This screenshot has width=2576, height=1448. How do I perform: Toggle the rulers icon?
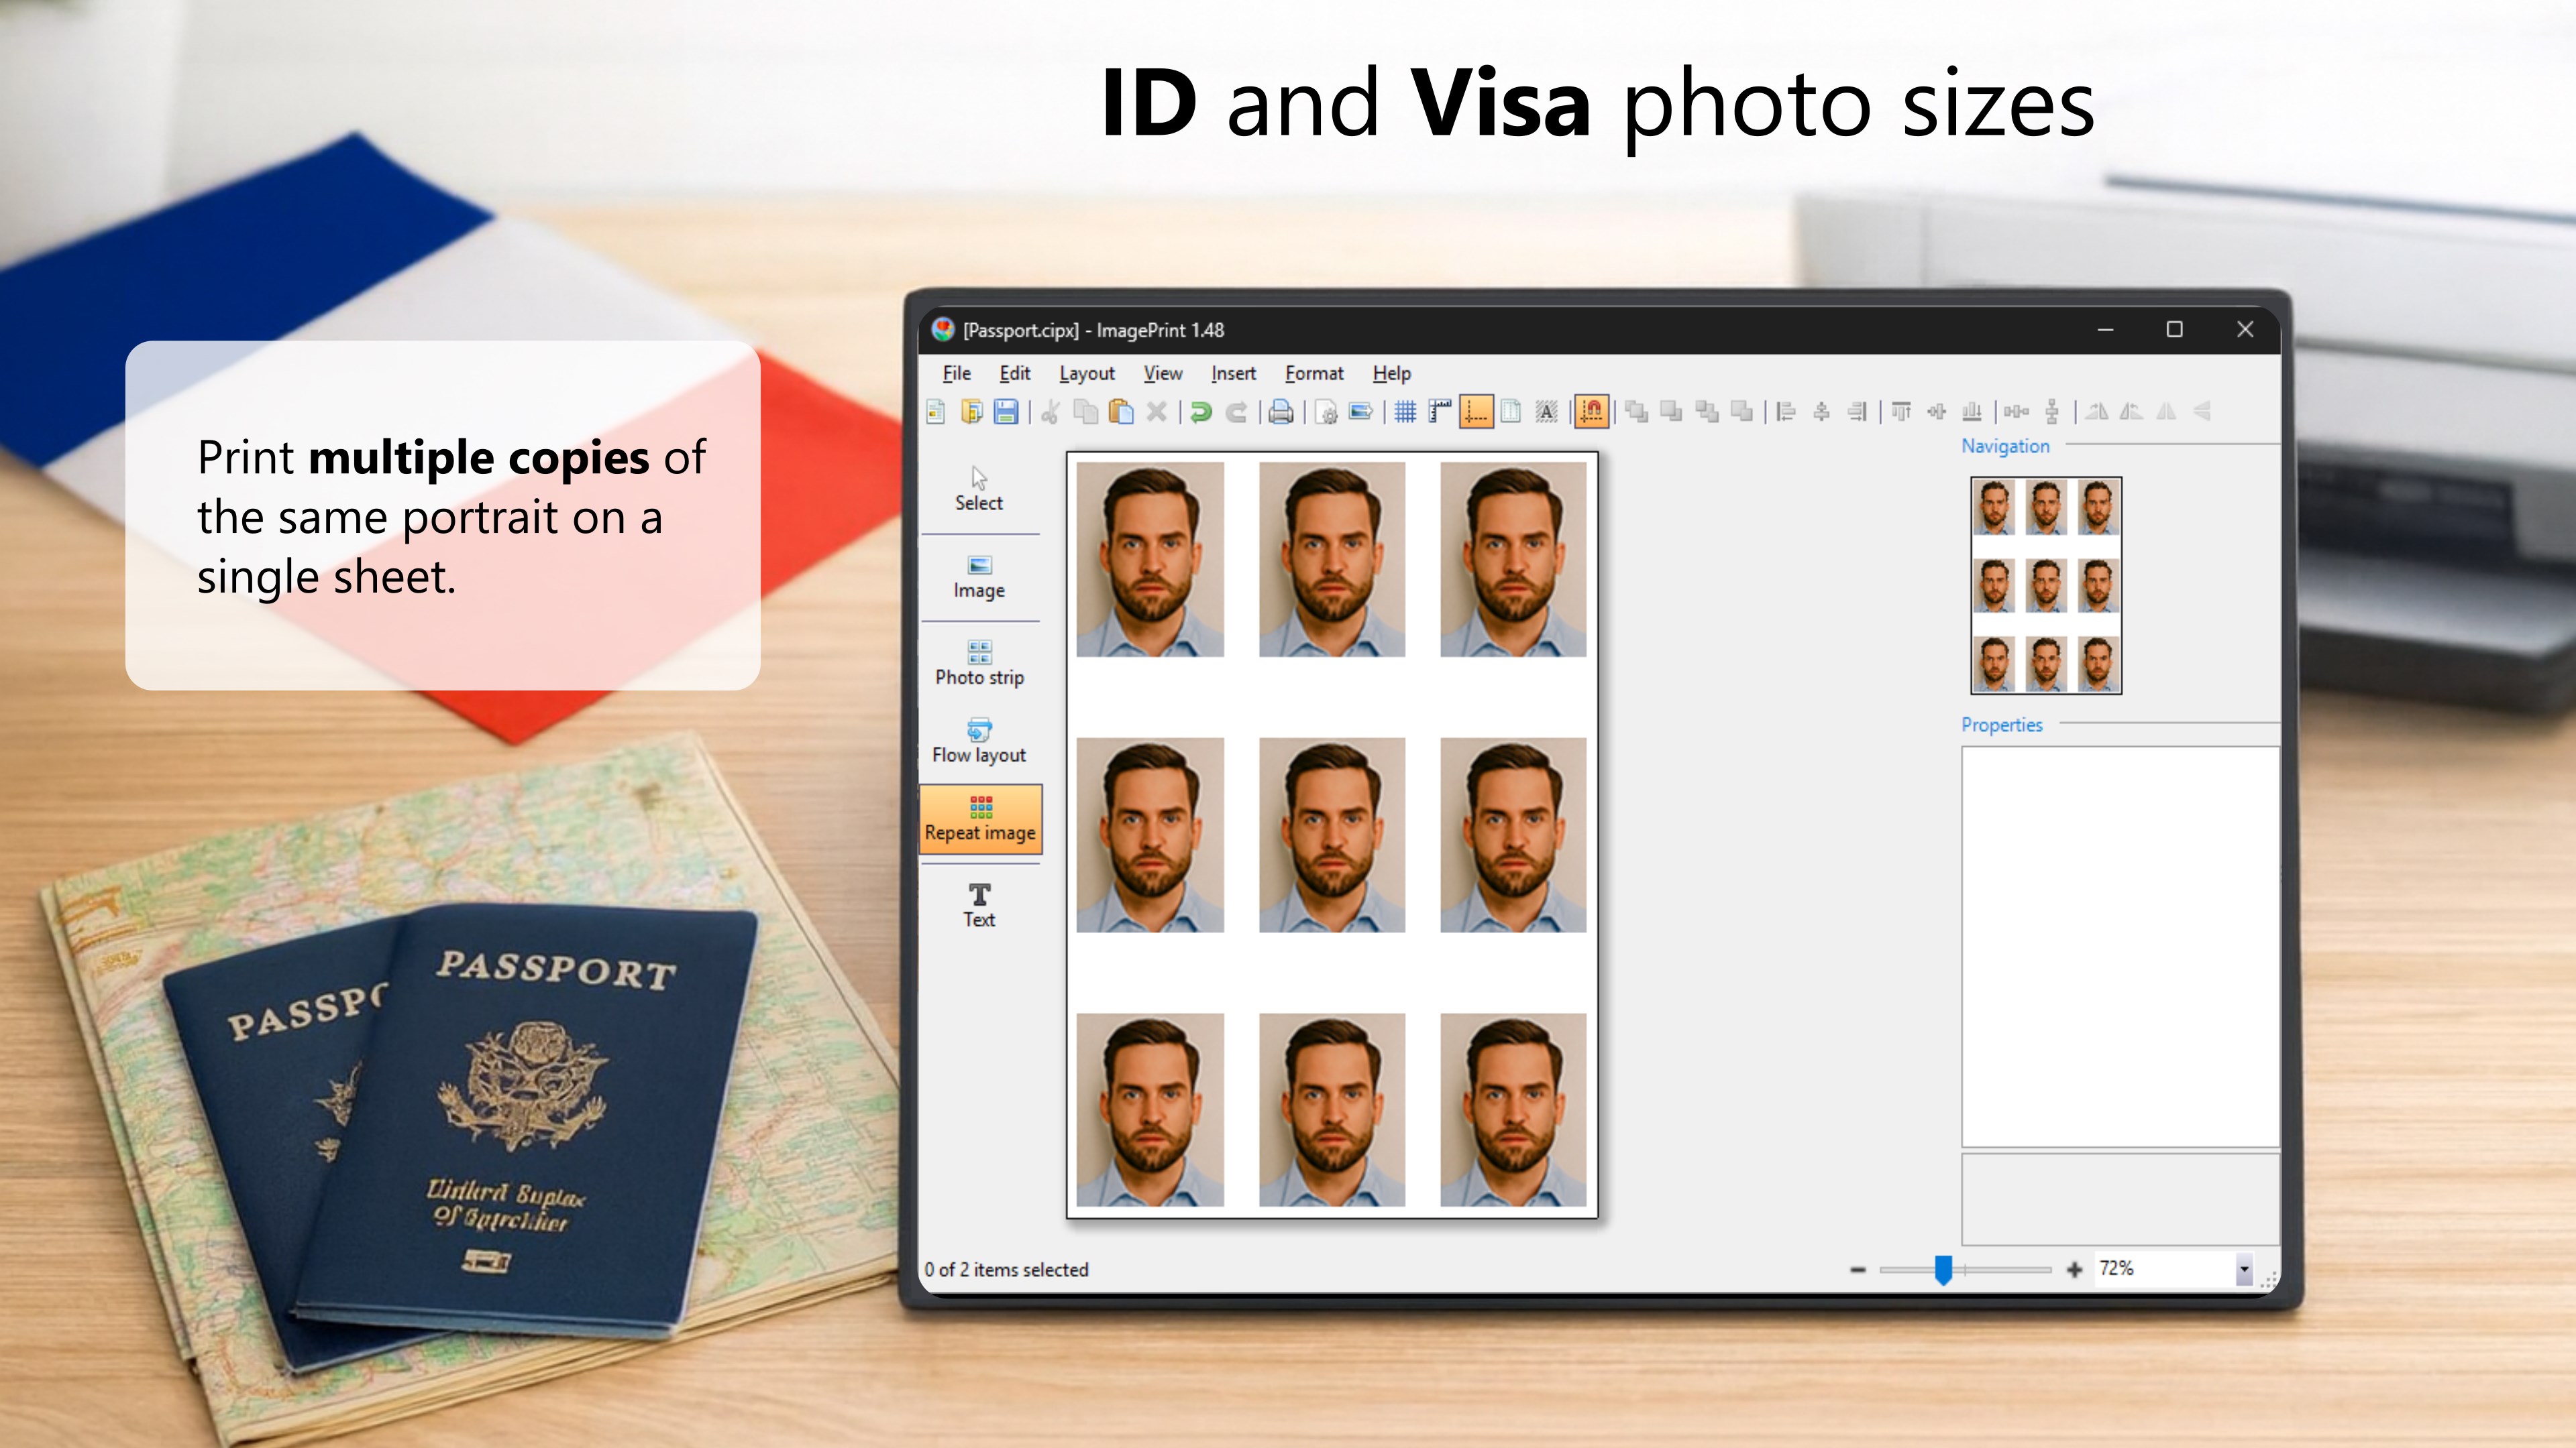point(1440,412)
